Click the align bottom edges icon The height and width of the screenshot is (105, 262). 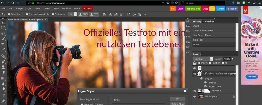click(x=140, y=14)
